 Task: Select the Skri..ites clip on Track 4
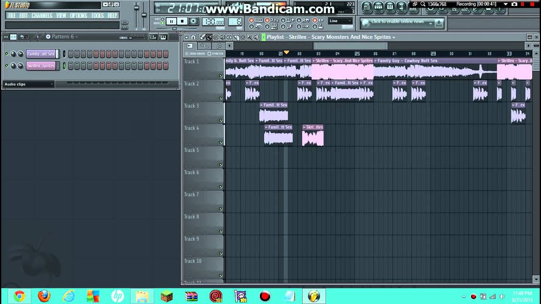(313, 136)
